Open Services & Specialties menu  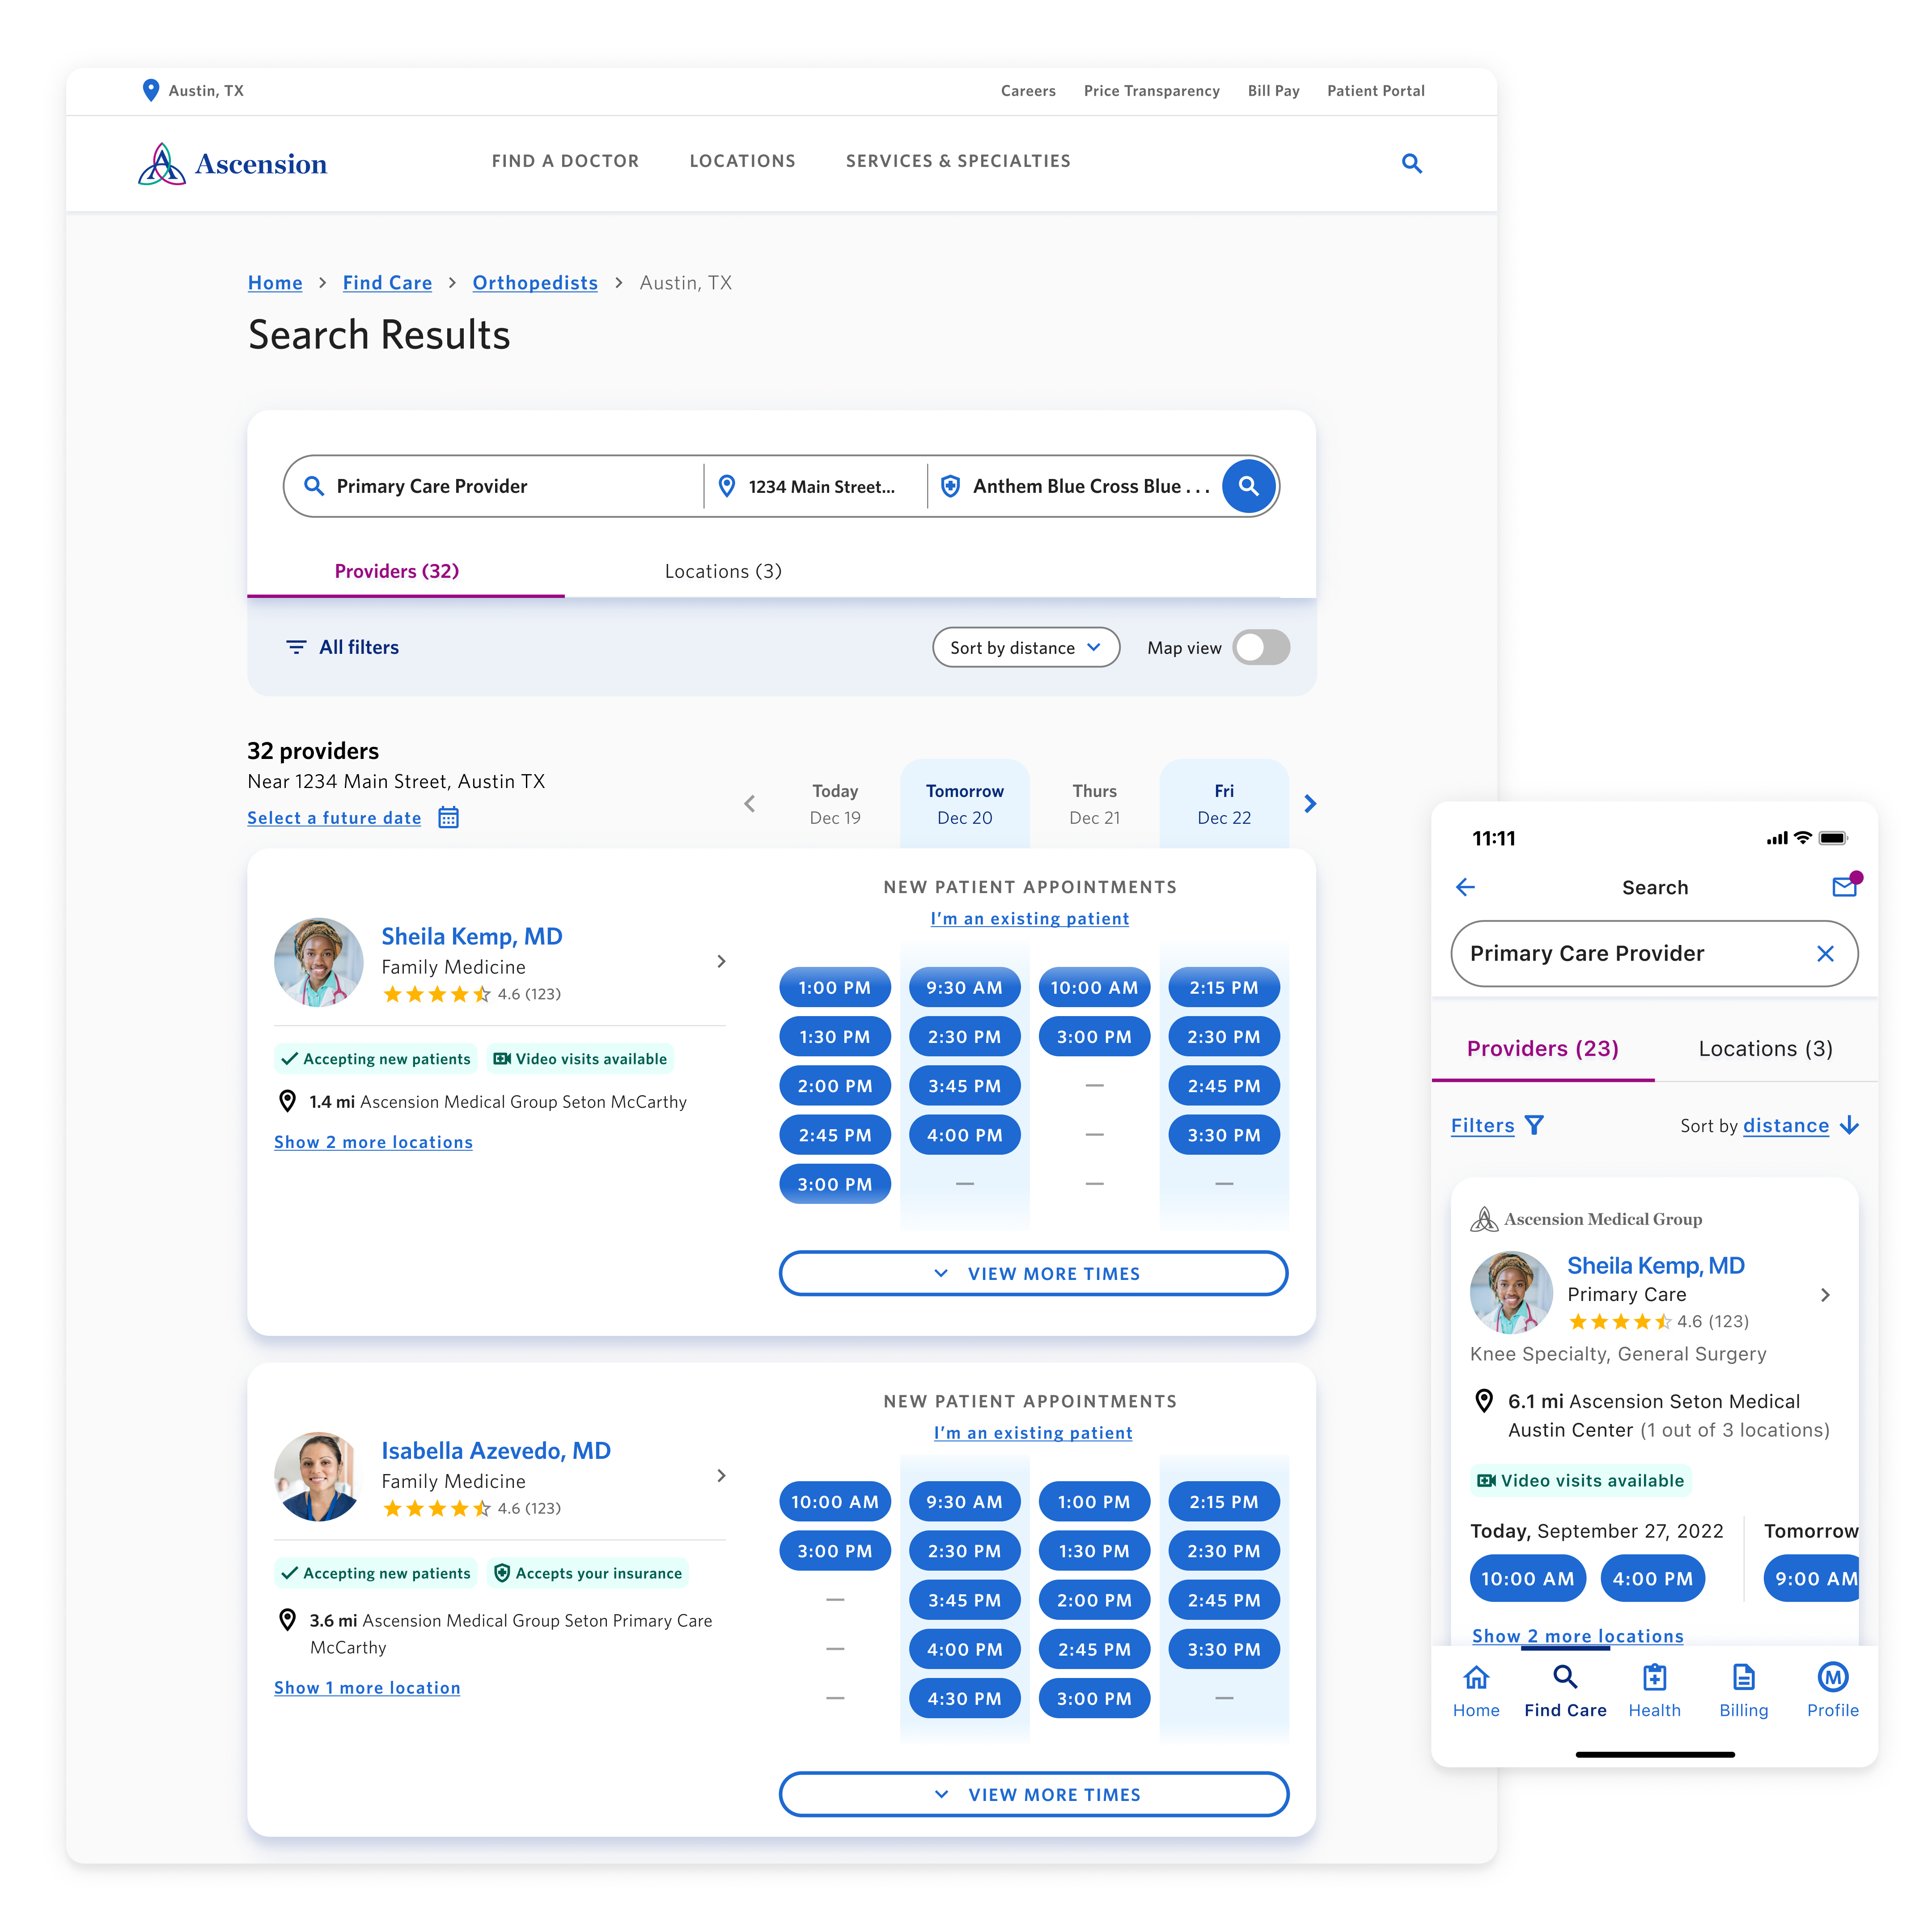tap(958, 161)
